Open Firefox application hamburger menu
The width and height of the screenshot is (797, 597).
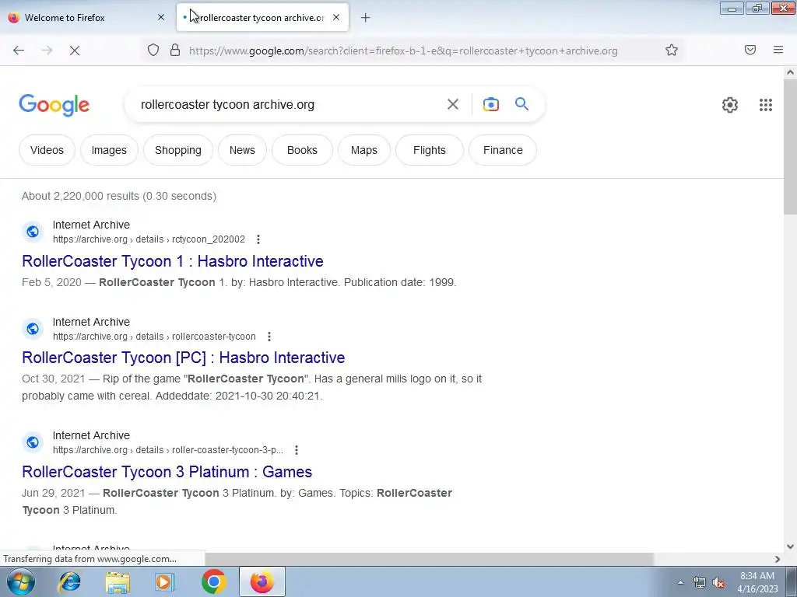tap(778, 50)
